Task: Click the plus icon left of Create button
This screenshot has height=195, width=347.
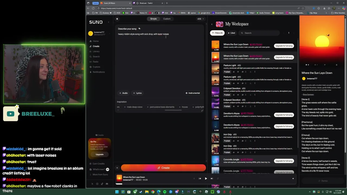Action: click(117, 168)
